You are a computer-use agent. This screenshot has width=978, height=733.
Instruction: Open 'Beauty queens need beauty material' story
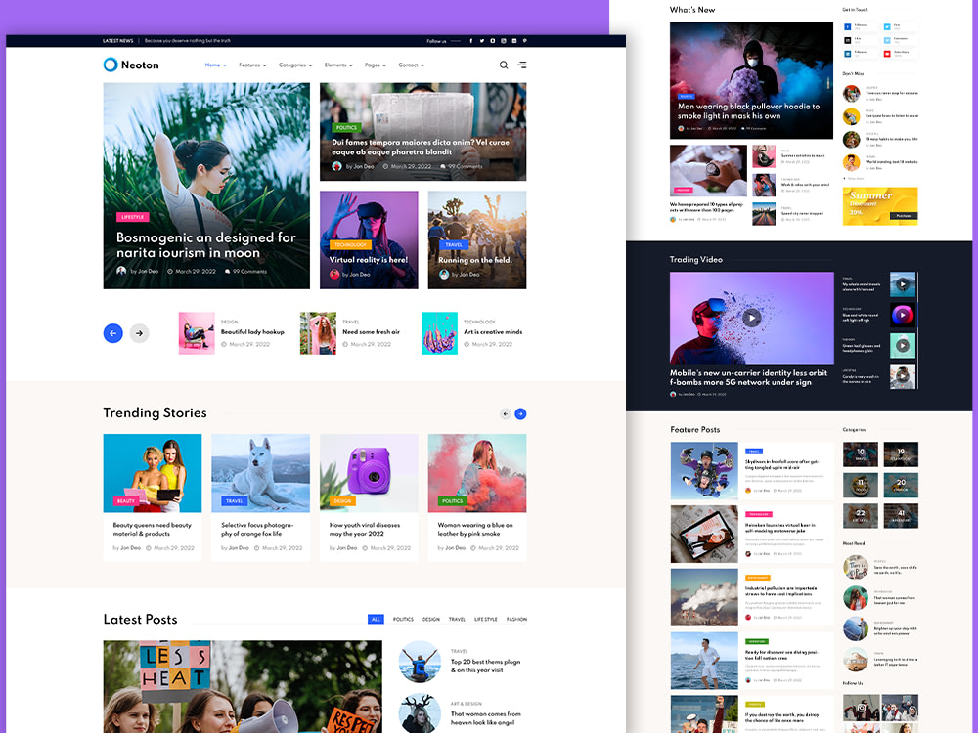coord(153,529)
